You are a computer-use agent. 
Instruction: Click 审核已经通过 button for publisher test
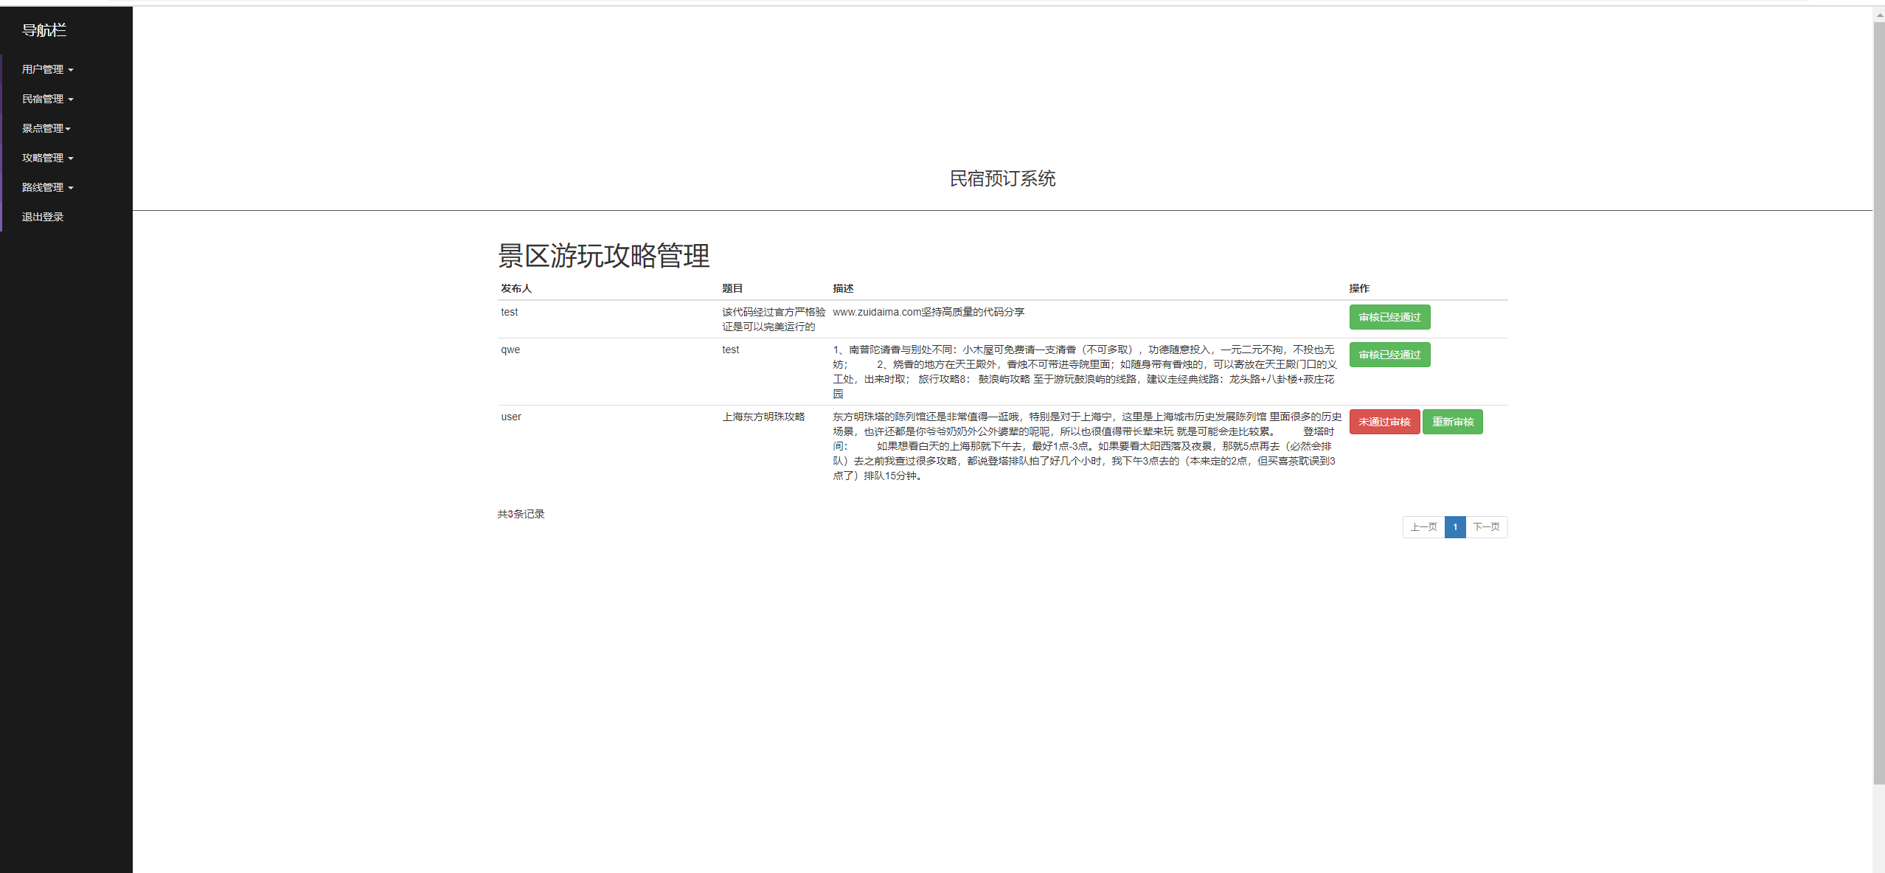(1389, 316)
